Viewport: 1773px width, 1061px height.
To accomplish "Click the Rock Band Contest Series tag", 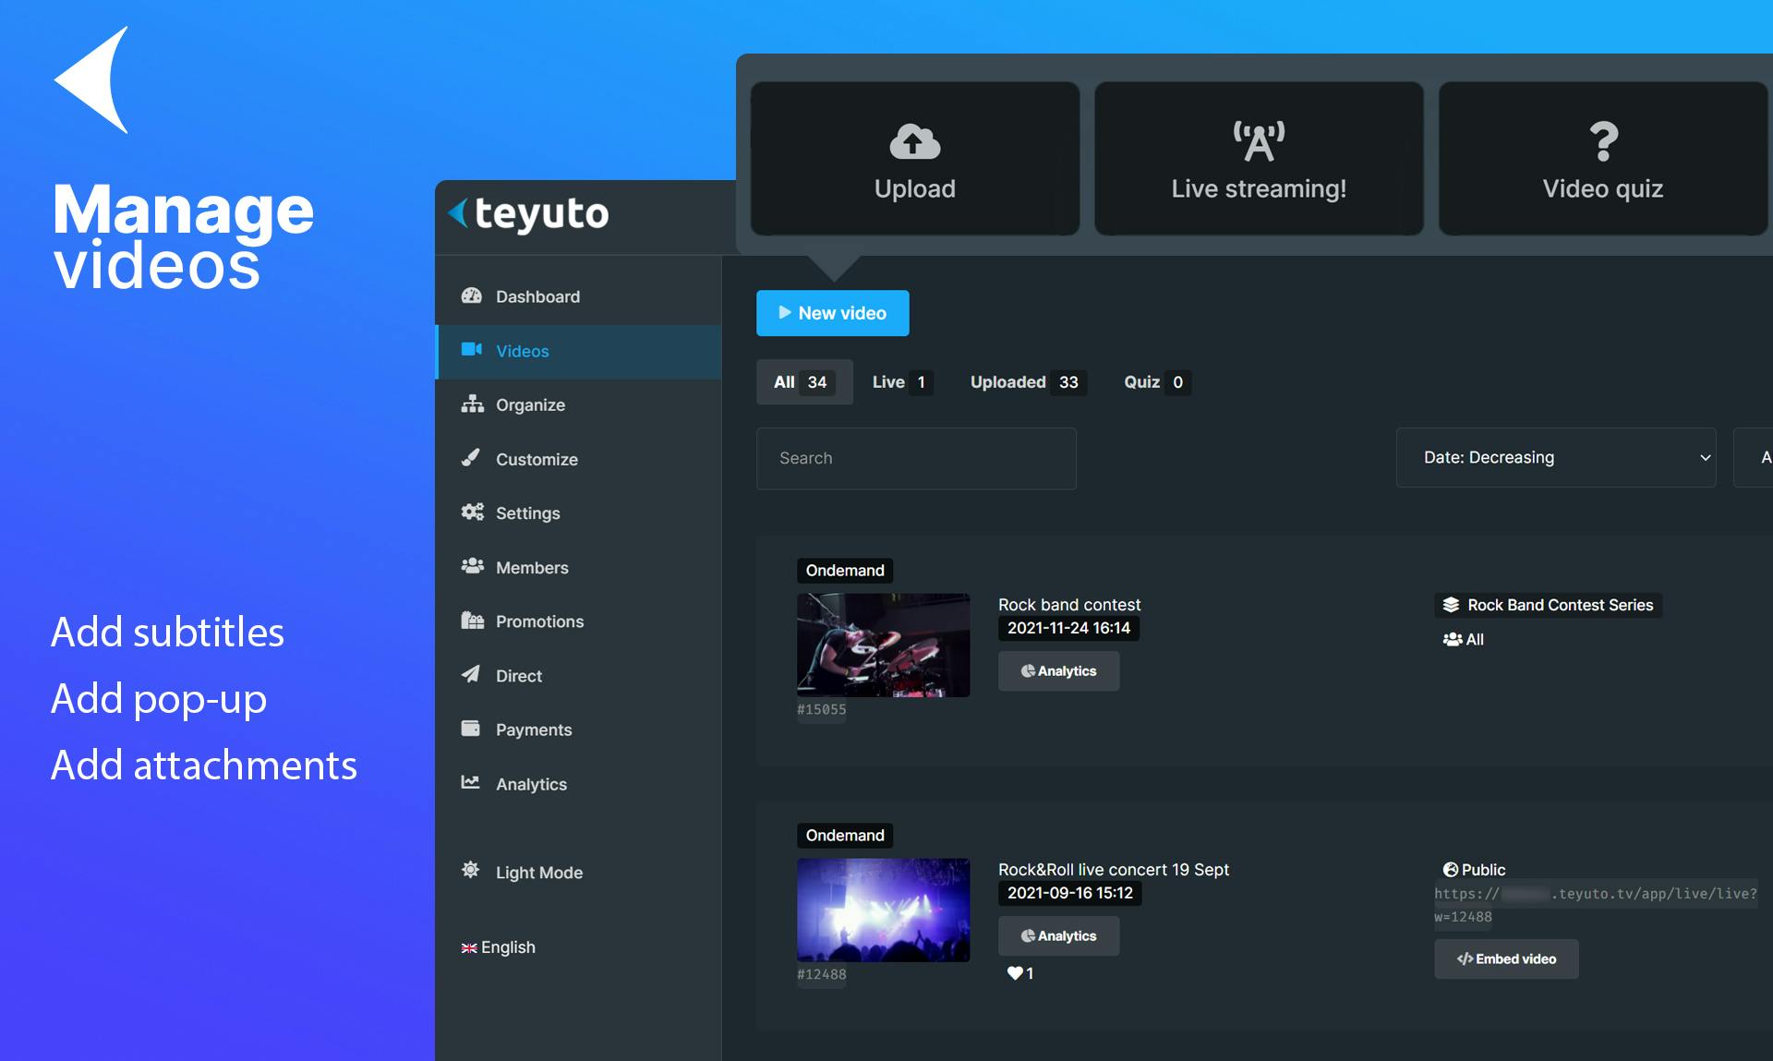I will coord(1548,605).
